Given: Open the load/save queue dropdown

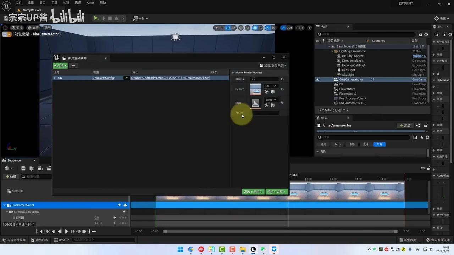Looking at the screenshot, I should coord(273,66).
